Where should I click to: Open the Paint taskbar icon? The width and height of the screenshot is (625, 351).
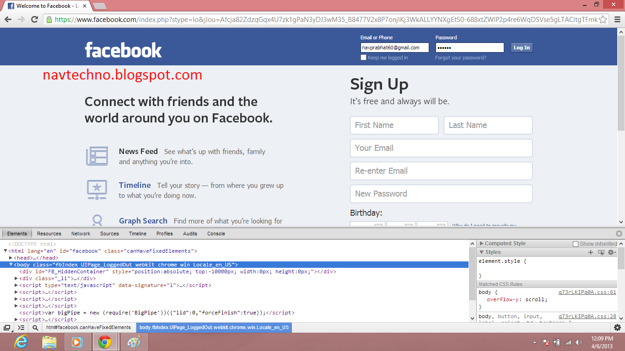(134, 342)
